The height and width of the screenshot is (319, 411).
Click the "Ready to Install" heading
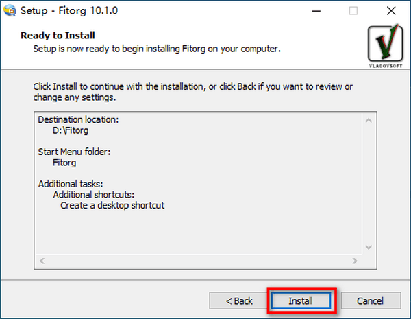coord(58,35)
